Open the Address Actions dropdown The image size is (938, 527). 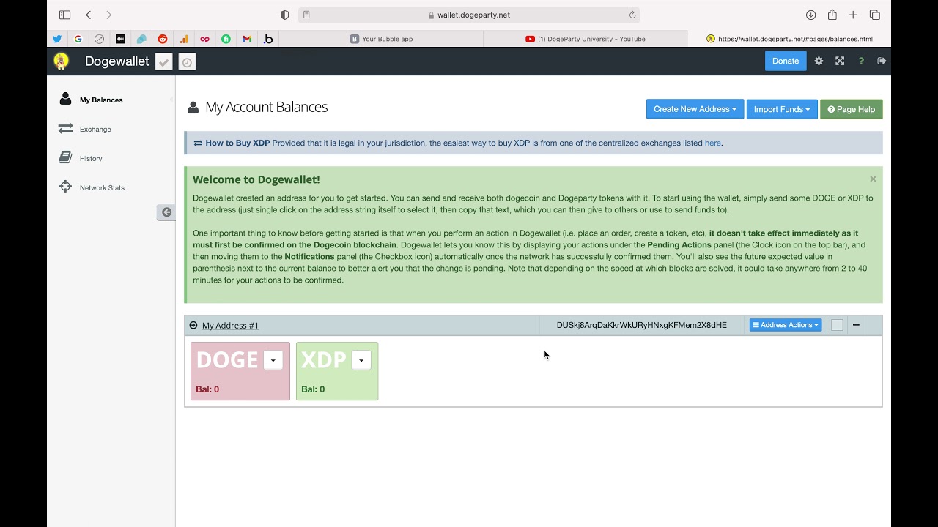786,325
